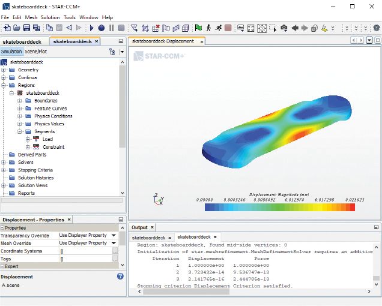The image size is (382, 306).
Task: Click the Save All double floppy icon
Action: [37, 28]
